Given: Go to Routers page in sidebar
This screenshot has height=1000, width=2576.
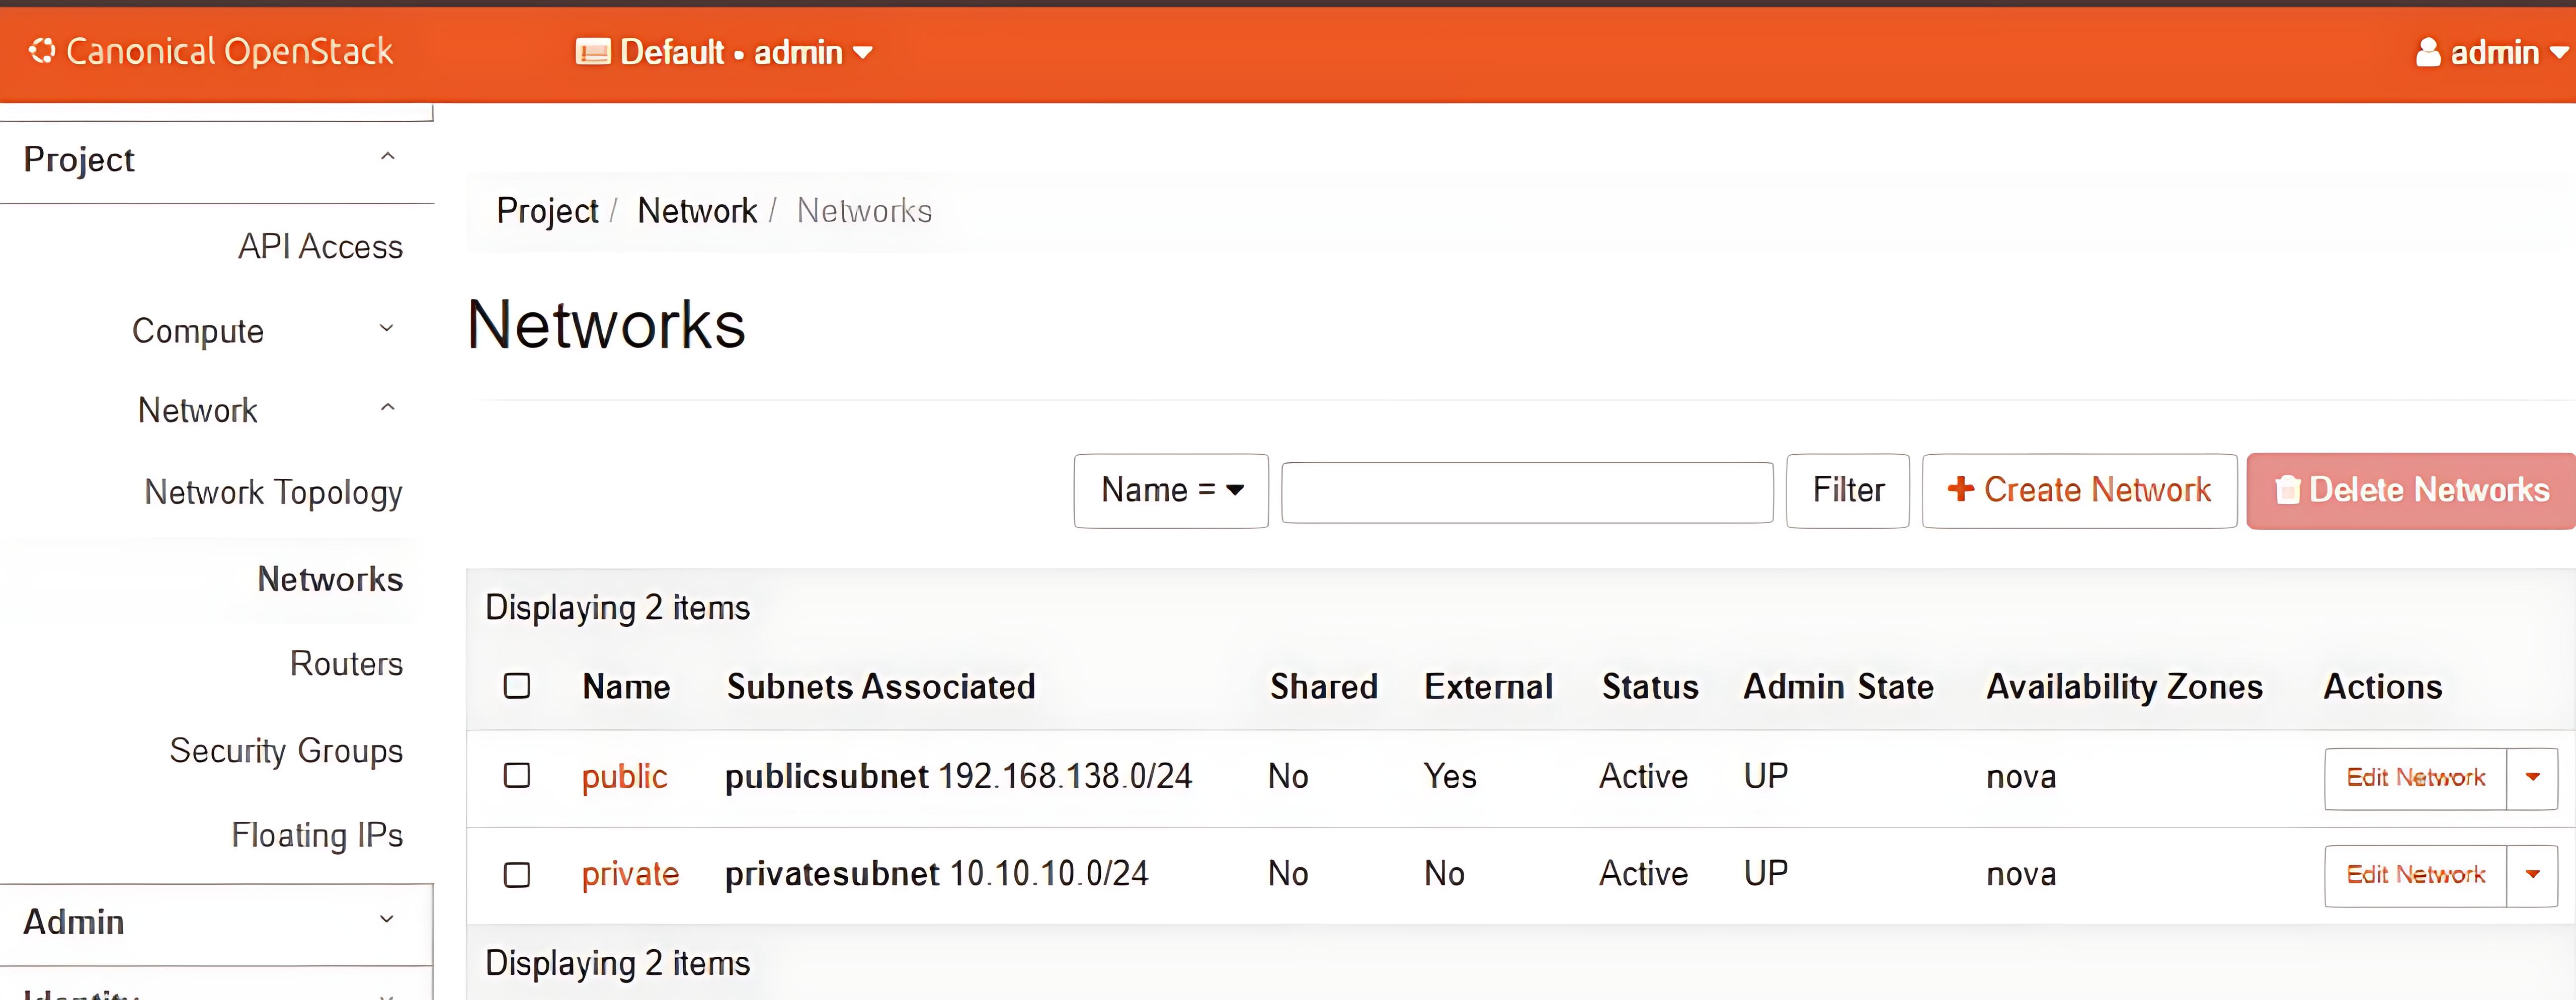Looking at the screenshot, I should point(346,664).
